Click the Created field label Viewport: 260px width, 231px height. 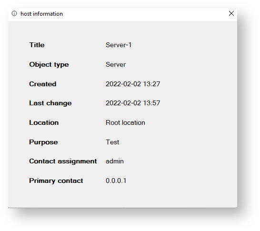pyautogui.click(x=43, y=84)
